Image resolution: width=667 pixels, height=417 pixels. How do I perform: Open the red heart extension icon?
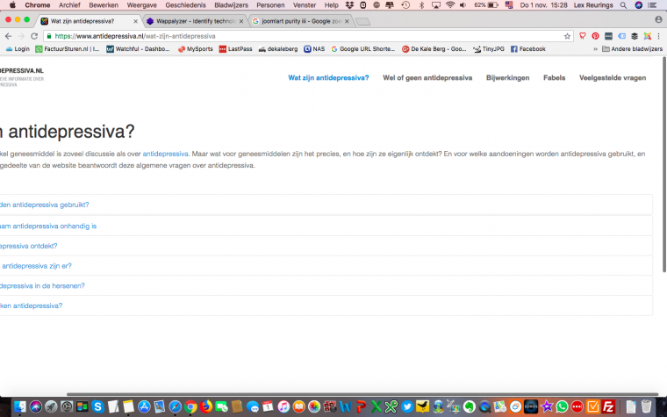point(583,36)
